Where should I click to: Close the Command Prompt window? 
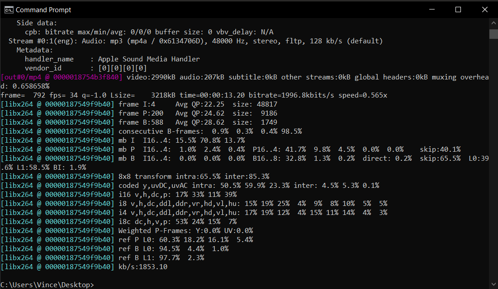pyautogui.click(x=484, y=9)
